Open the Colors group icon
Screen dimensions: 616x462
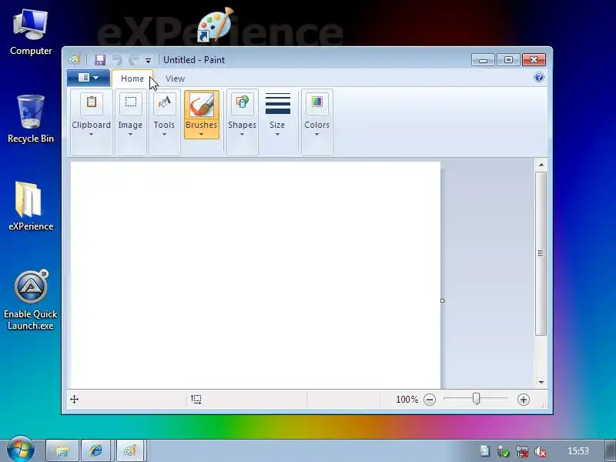point(317,103)
